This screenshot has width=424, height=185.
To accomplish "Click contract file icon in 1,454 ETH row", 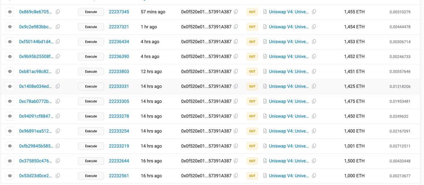I will tap(265, 27).
